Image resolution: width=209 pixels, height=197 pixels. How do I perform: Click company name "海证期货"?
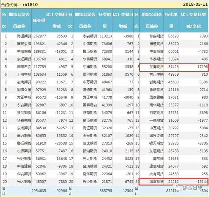point(90,128)
